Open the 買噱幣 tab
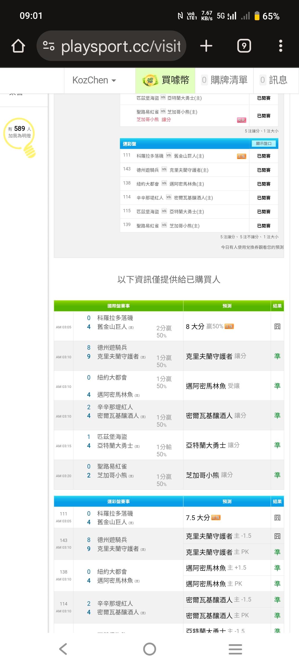The image size is (299, 665). click(166, 80)
